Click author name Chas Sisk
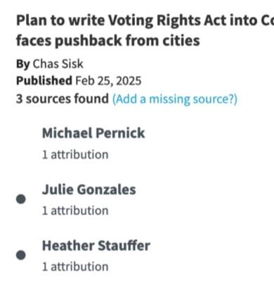Screen dimensions: 274x284 tap(58, 64)
